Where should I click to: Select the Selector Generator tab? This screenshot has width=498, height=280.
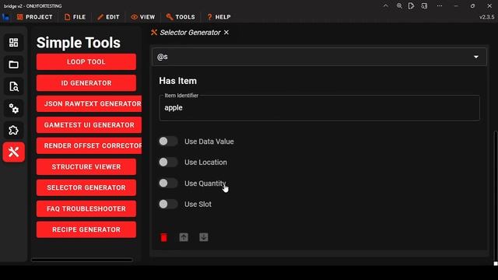point(190,33)
